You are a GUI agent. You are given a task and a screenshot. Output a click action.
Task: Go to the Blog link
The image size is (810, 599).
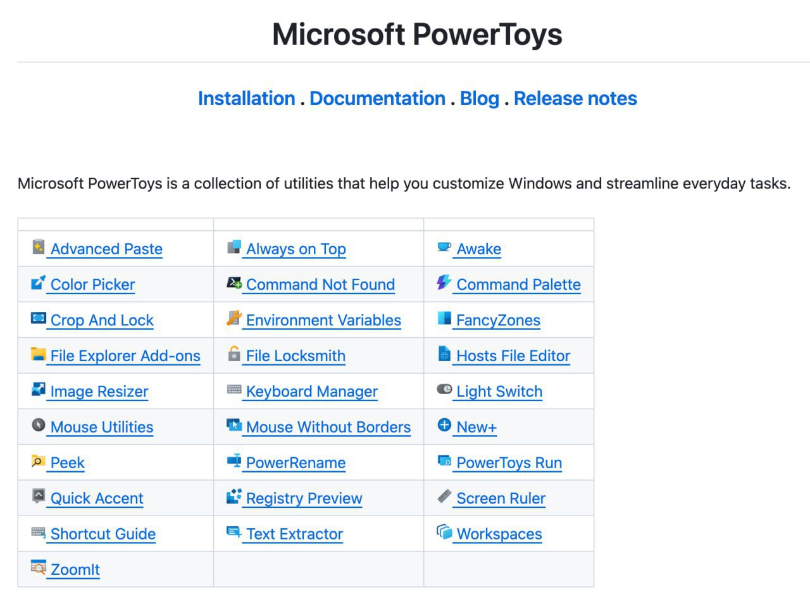pyautogui.click(x=479, y=99)
